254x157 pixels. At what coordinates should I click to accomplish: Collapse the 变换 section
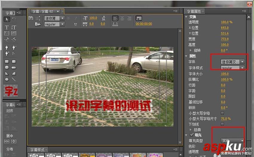186,17
